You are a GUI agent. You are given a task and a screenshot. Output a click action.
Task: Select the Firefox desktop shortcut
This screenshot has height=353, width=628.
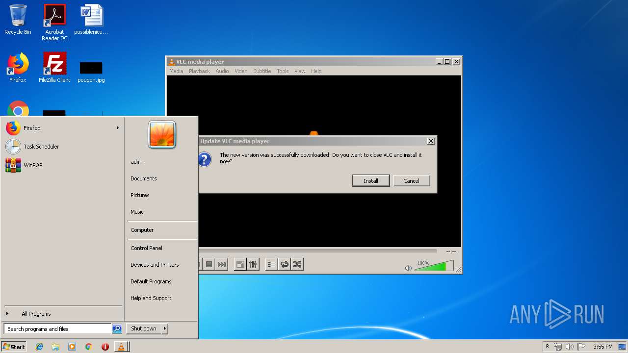point(18,68)
